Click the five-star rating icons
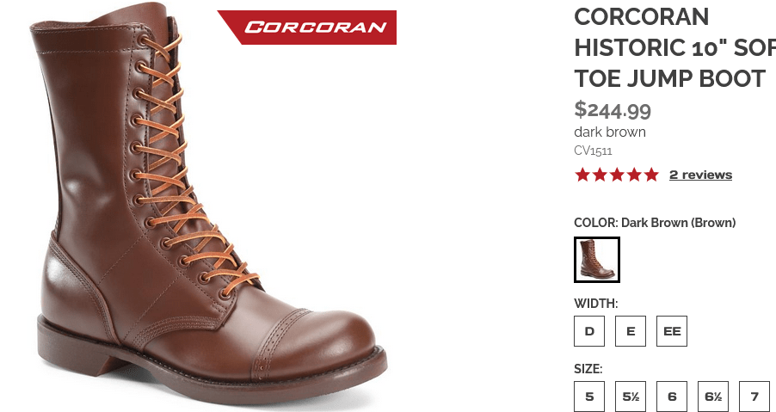The width and height of the screenshot is (776, 412). point(617,175)
